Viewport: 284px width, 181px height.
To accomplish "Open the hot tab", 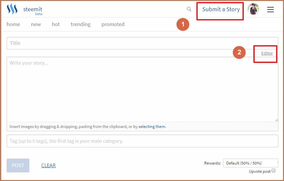I will (x=56, y=24).
